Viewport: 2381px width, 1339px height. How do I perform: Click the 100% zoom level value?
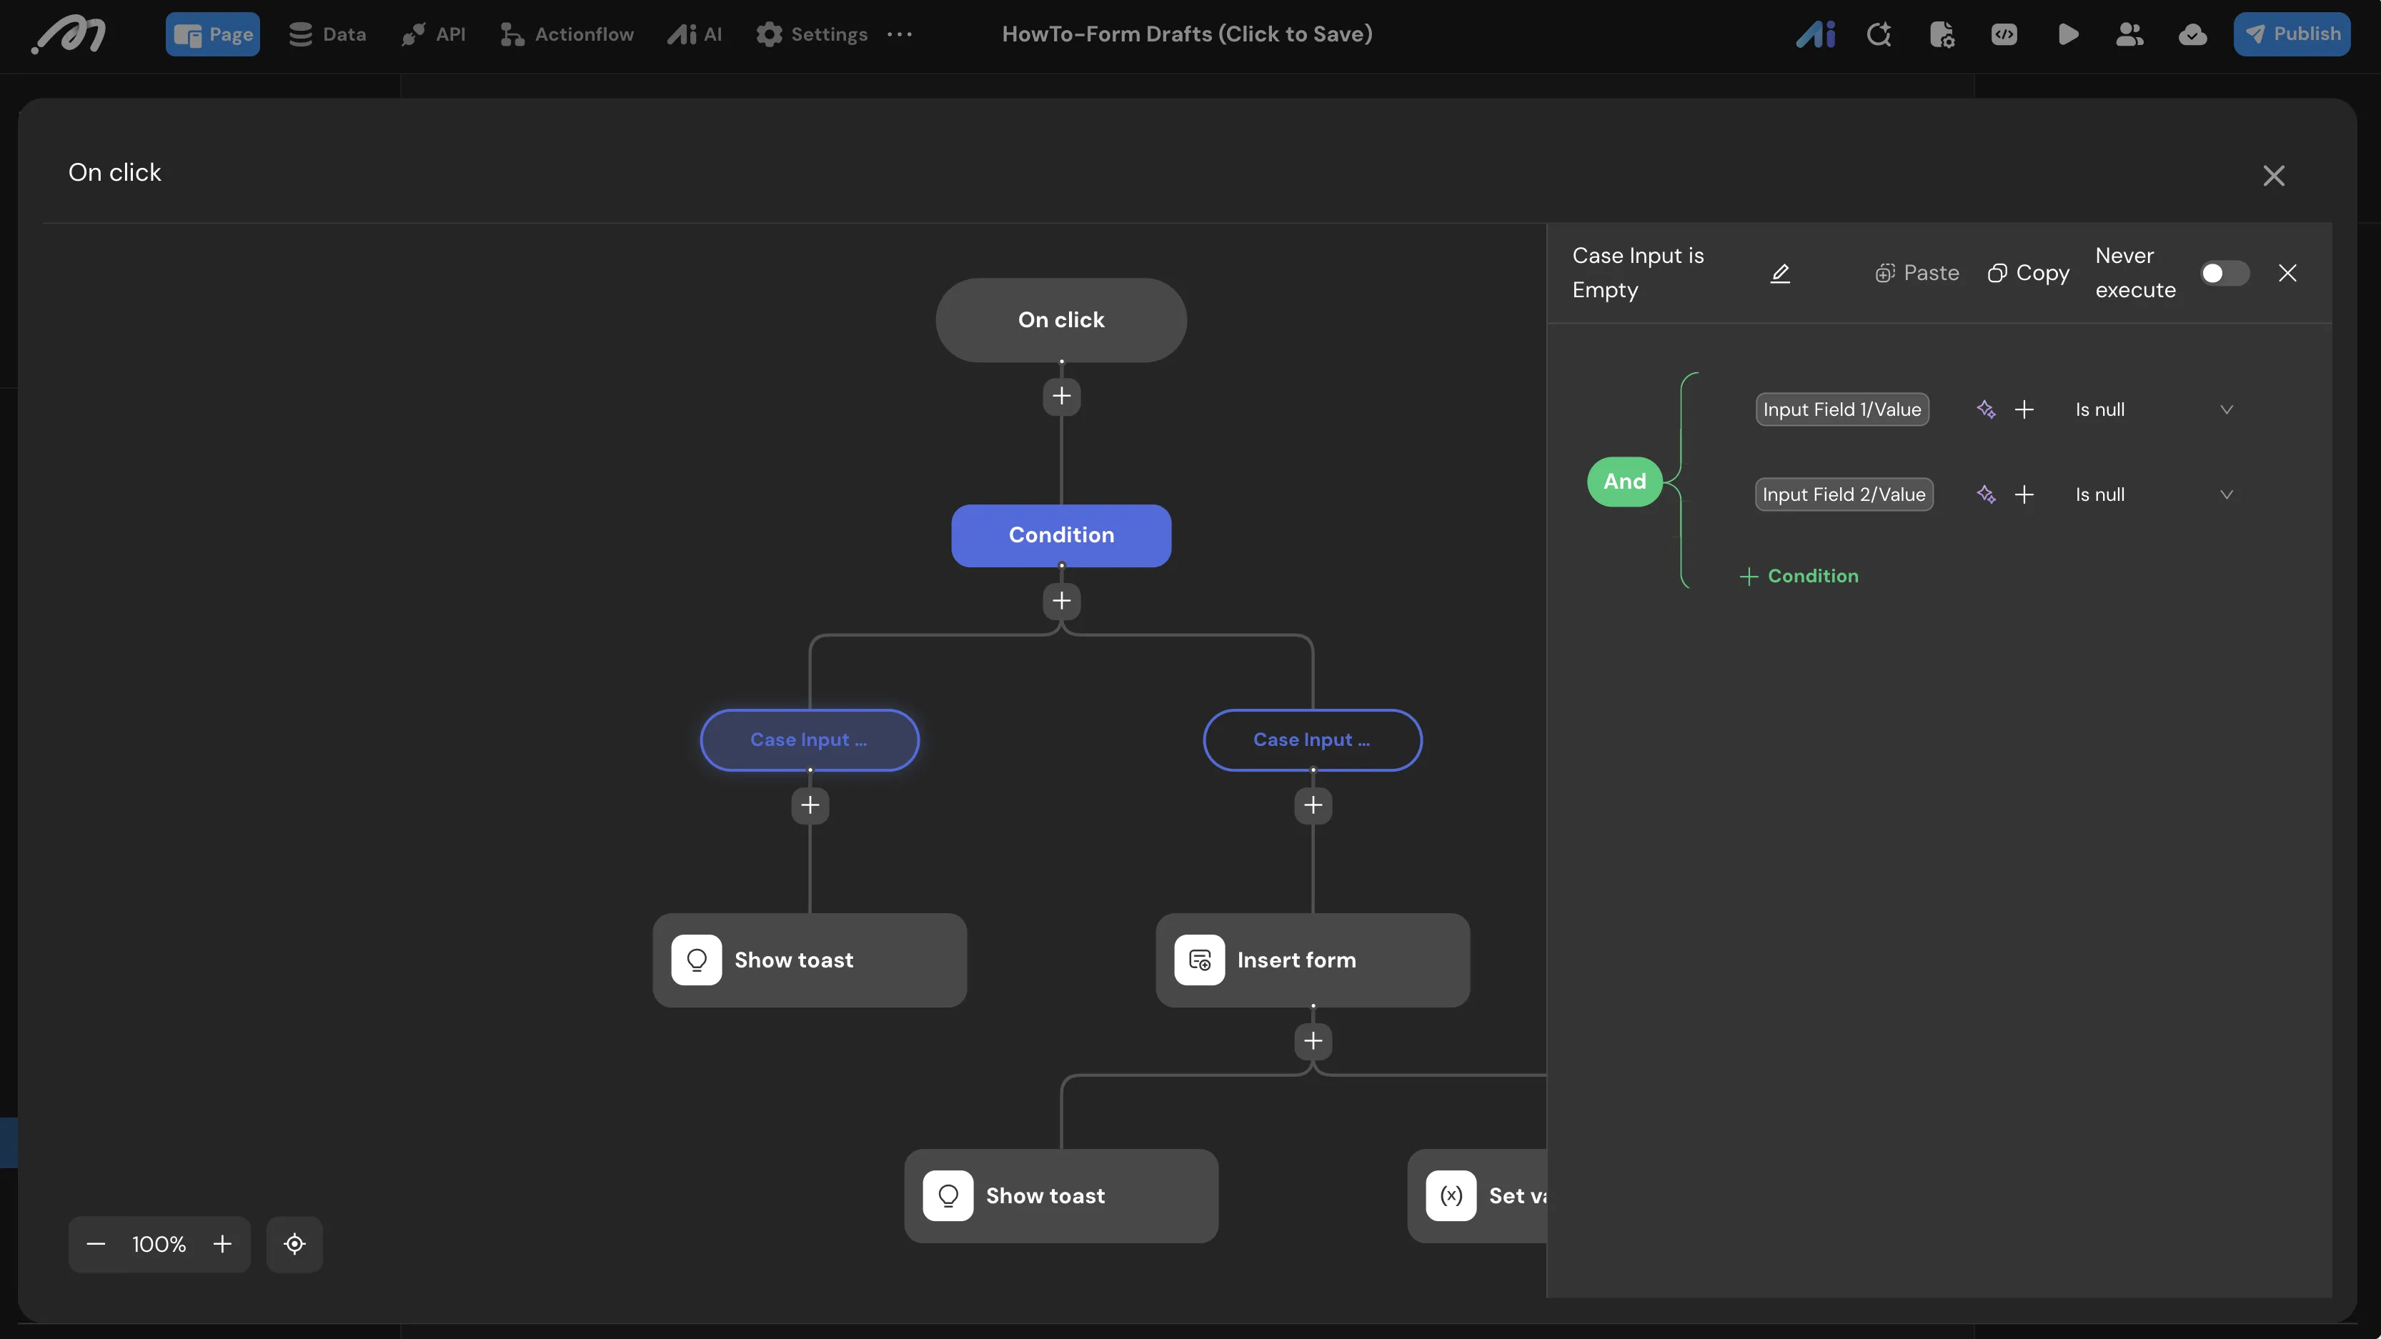[159, 1244]
